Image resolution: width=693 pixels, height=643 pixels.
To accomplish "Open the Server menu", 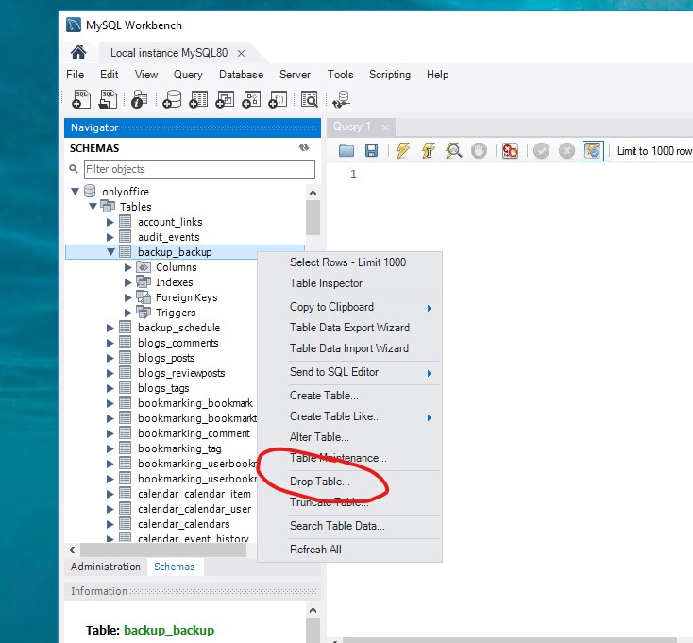I will coord(295,75).
